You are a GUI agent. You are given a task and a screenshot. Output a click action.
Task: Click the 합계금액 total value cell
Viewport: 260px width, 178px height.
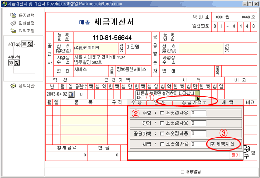(x=67, y=155)
